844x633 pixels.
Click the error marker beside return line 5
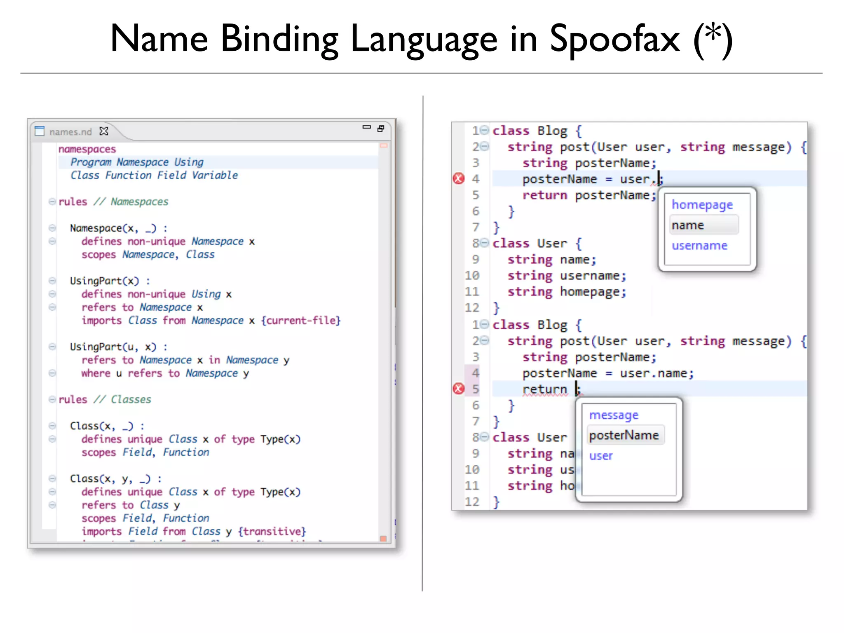(x=458, y=389)
